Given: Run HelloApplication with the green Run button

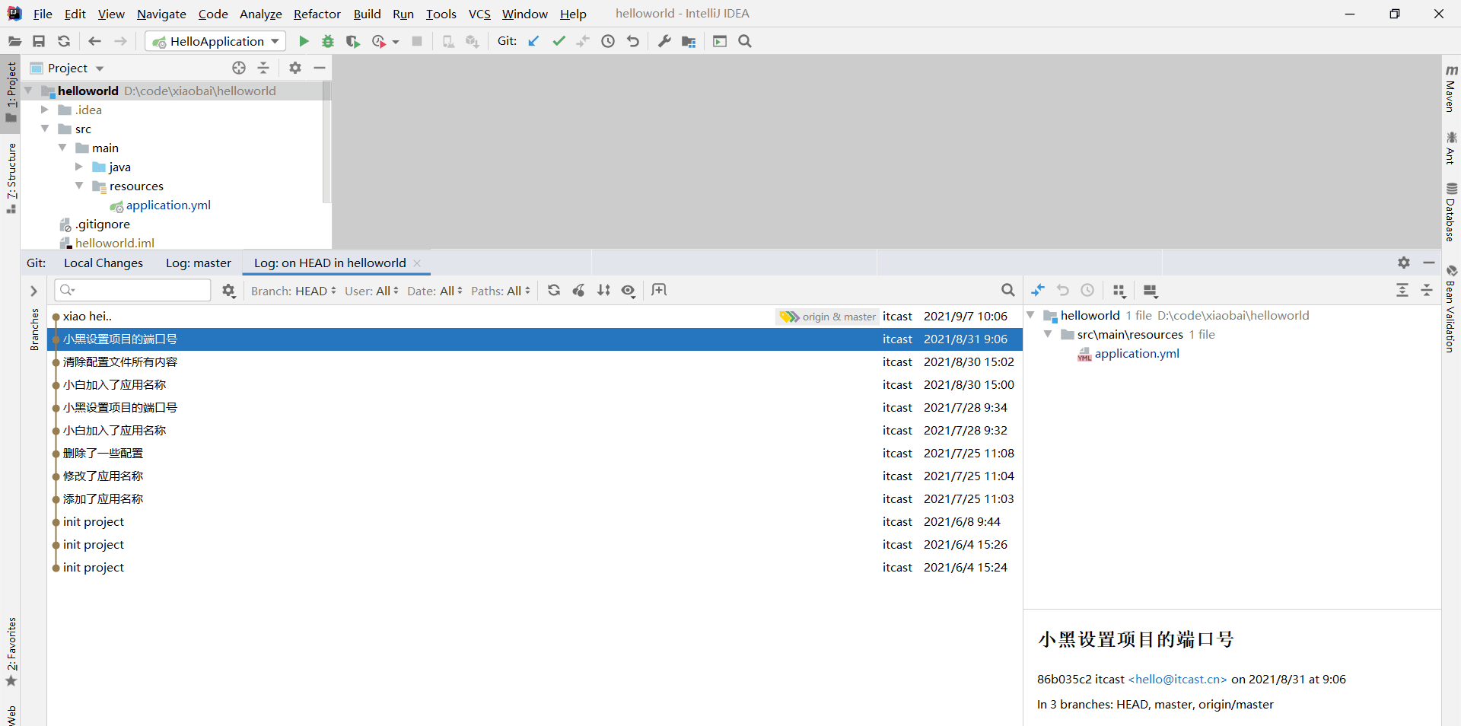Looking at the screenshot, I should coord(304,41).
